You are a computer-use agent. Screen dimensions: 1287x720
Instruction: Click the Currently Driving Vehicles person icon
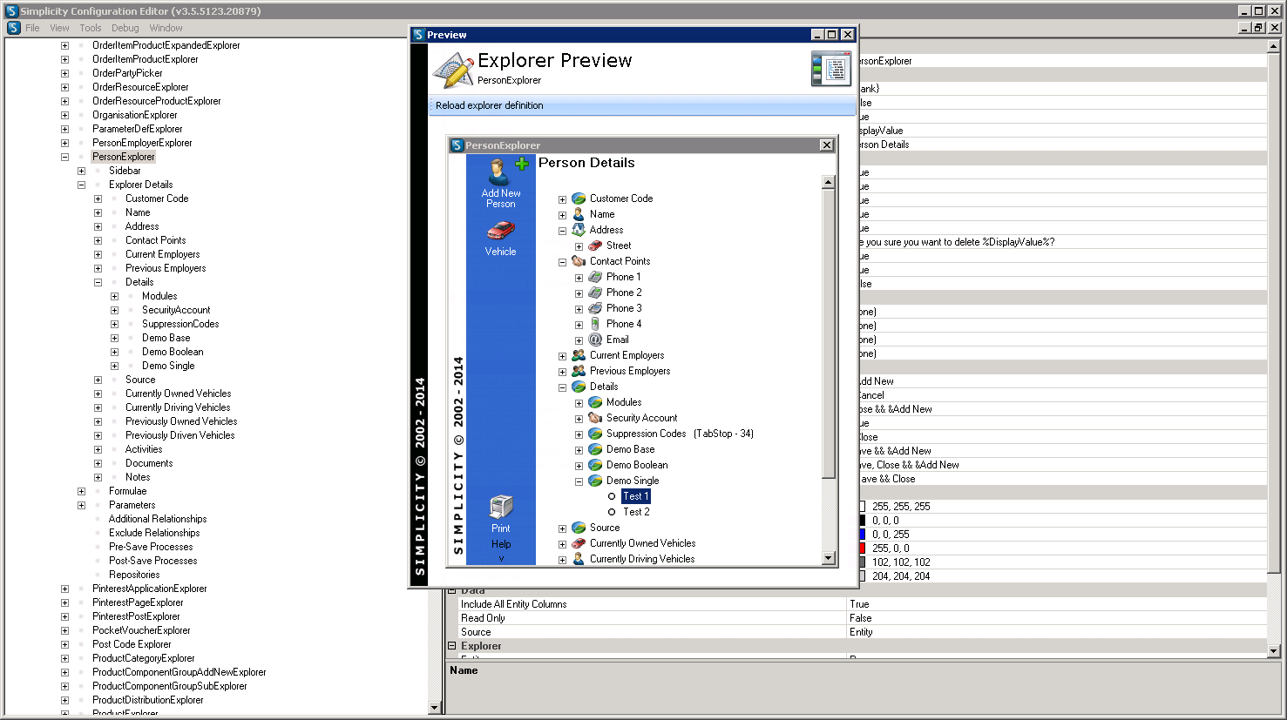point(579,559)
